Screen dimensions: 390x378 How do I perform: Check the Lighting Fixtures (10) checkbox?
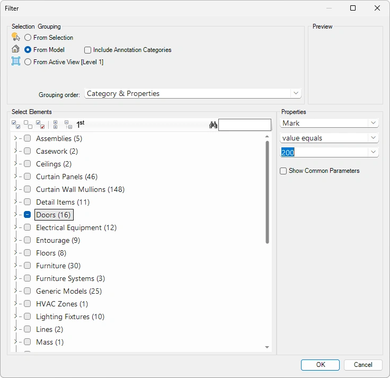(28, 317)
